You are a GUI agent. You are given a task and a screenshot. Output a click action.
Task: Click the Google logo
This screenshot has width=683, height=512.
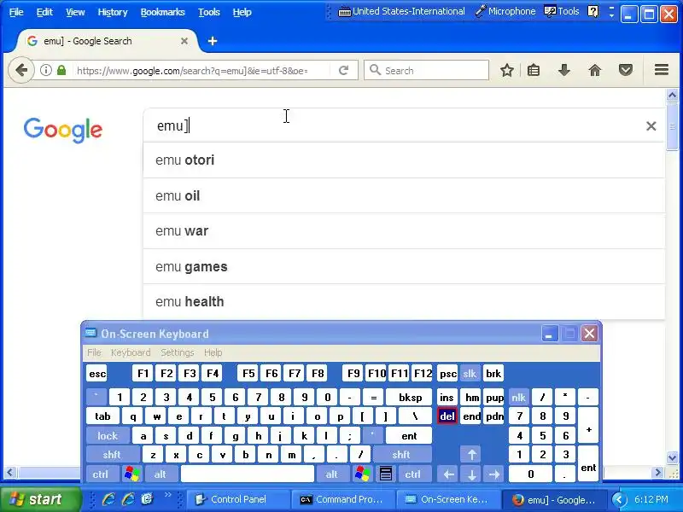point(63,130)
